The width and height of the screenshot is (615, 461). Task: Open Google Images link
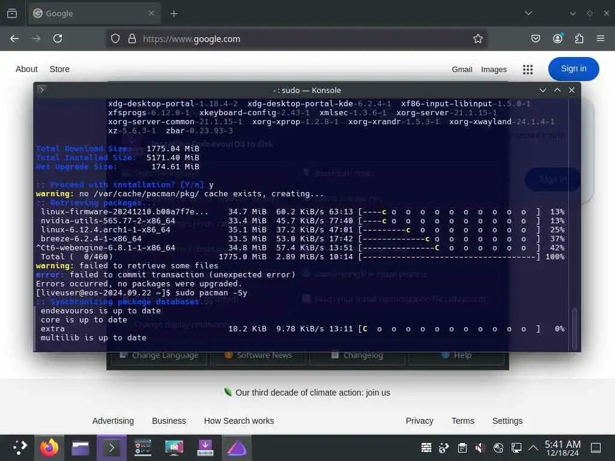494,70
